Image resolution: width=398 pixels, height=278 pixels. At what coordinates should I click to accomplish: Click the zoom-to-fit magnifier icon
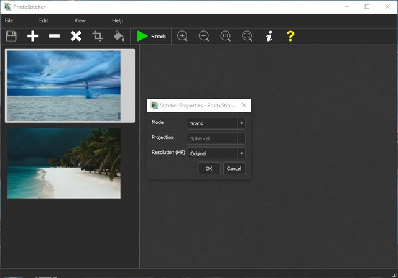coord(247,36)
